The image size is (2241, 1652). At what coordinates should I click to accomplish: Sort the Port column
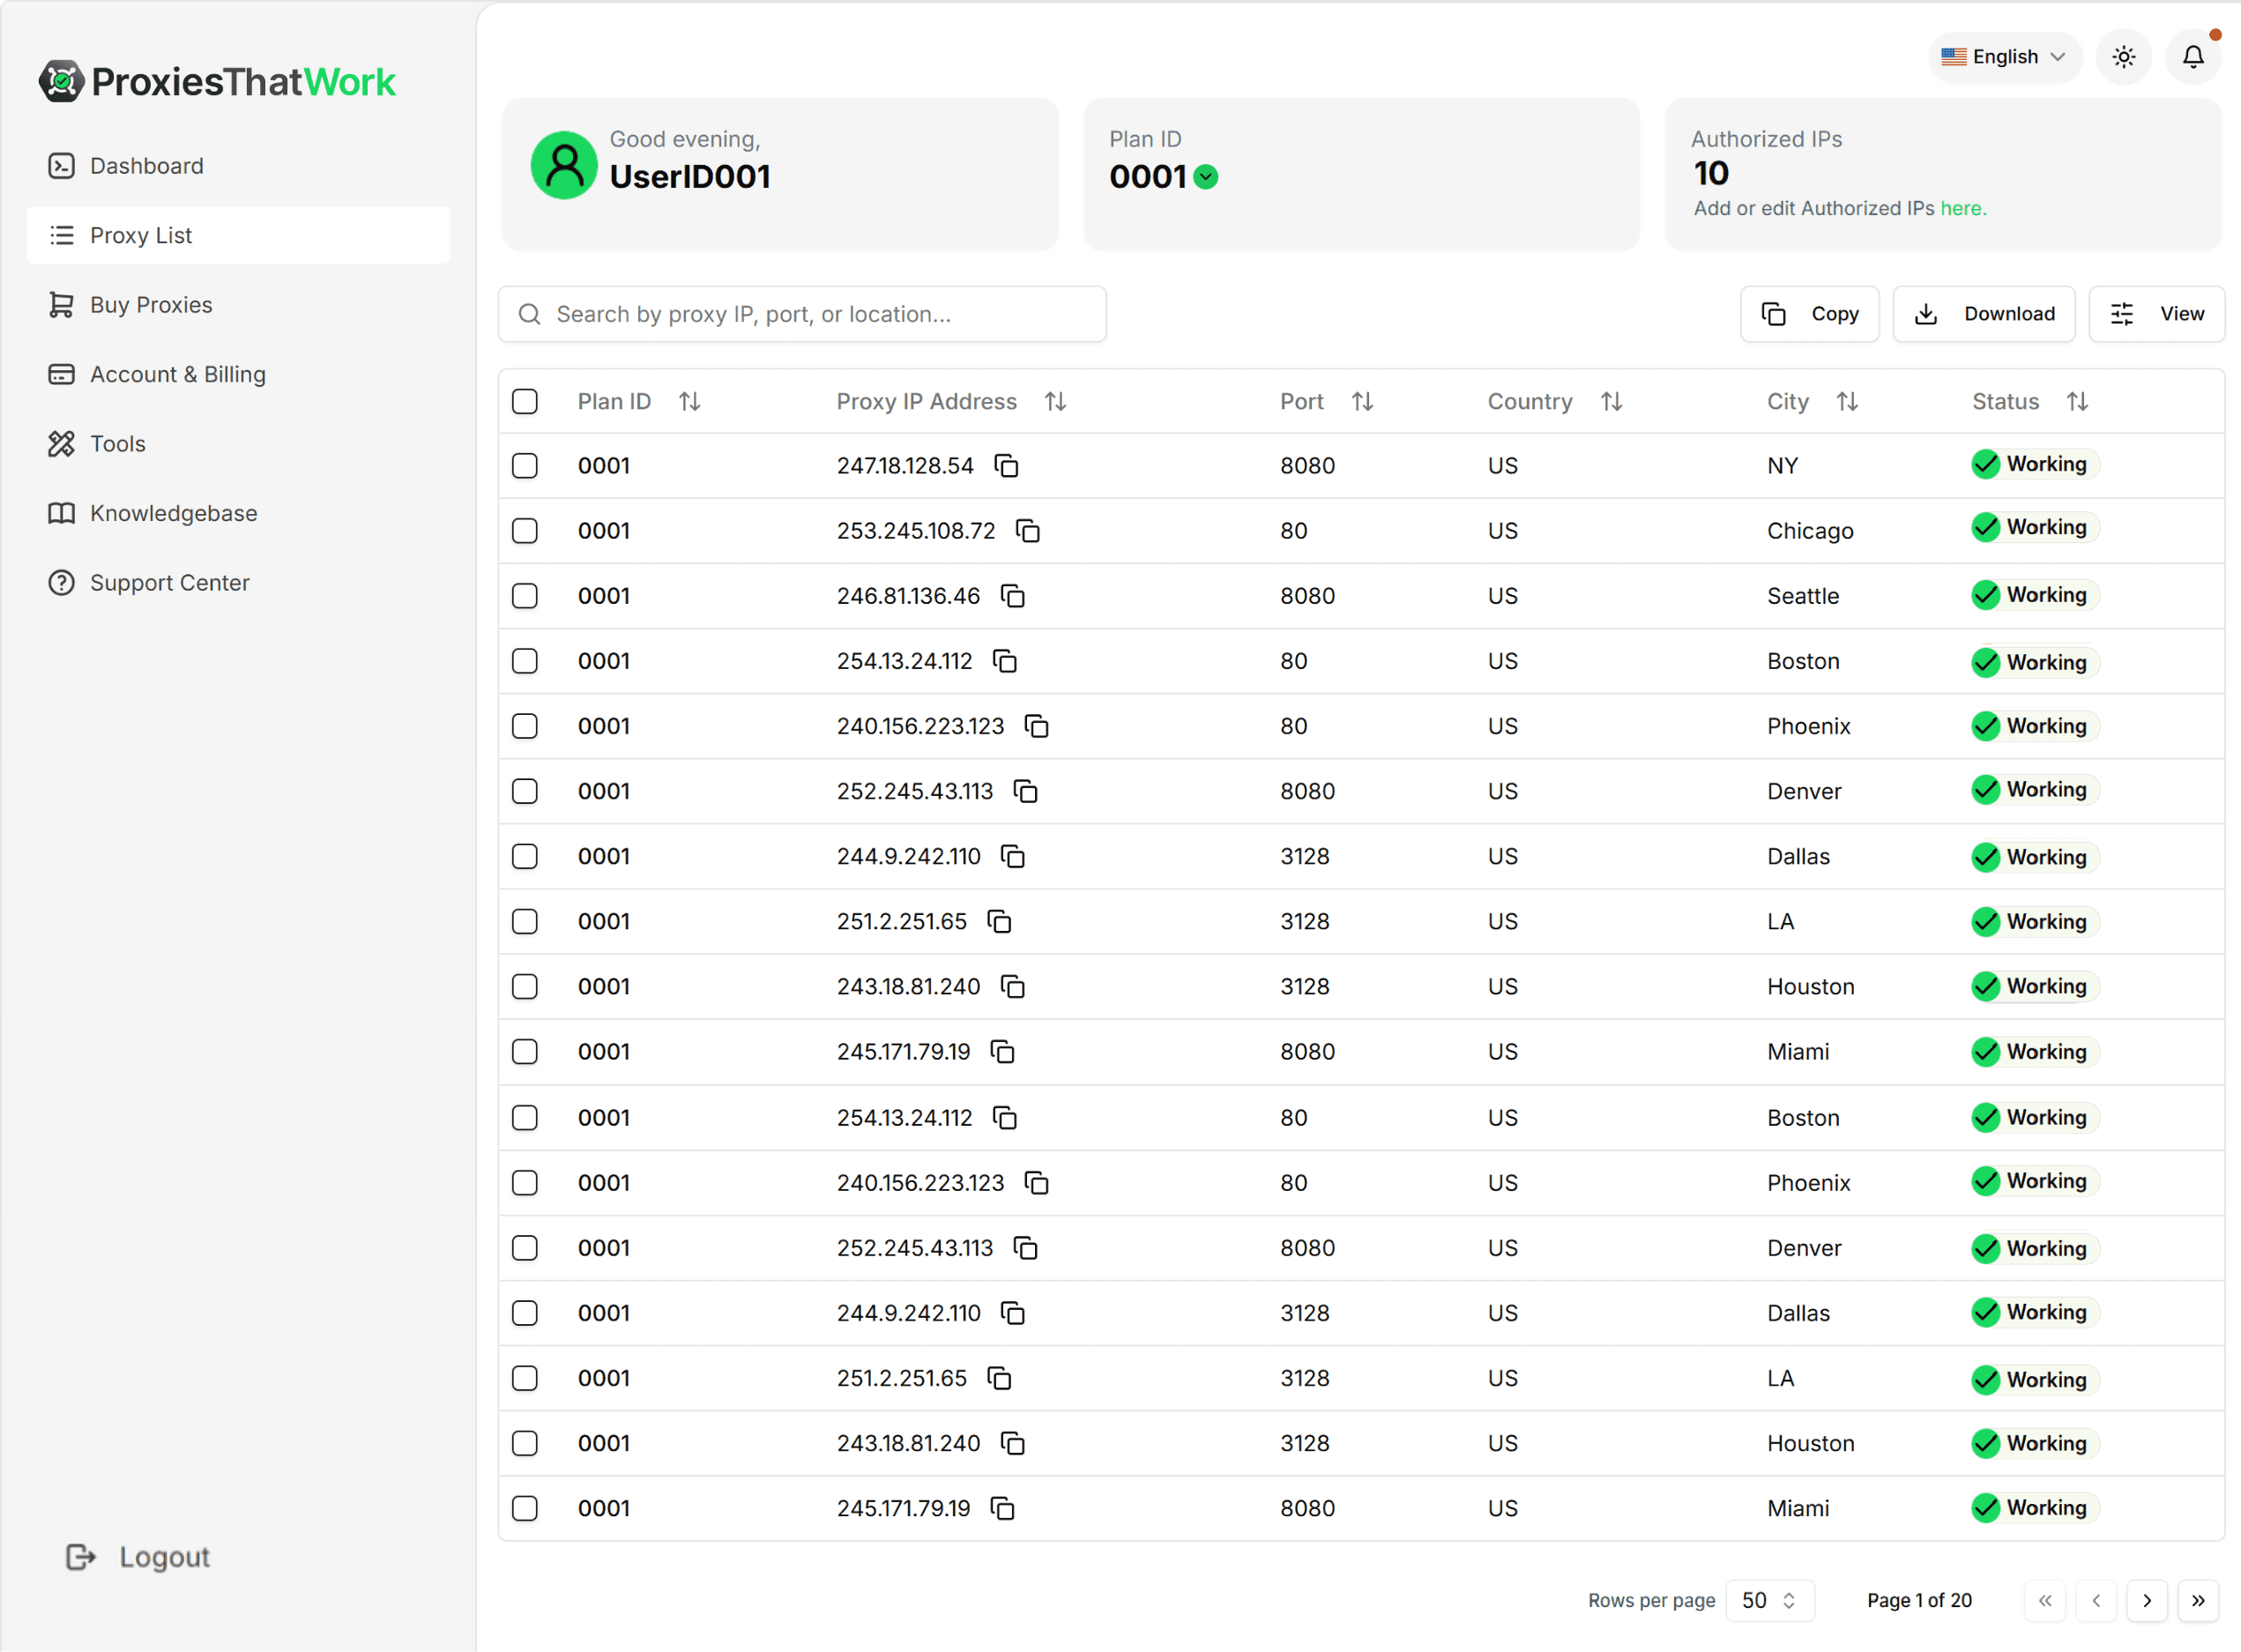pyautogui.click(x=1362, y=402)
